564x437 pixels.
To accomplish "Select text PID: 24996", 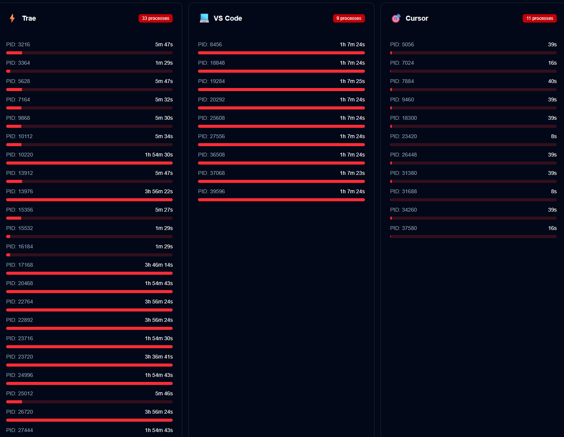I will (20, 375).
